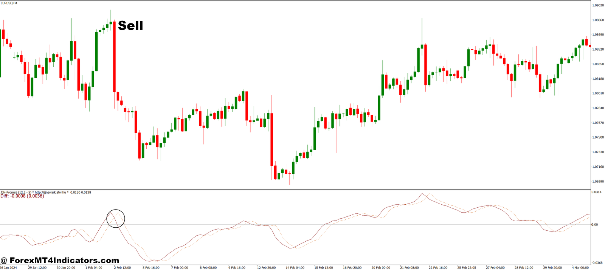
Task: Click price level 1.09030 on axis
Action: click(598, 5)
